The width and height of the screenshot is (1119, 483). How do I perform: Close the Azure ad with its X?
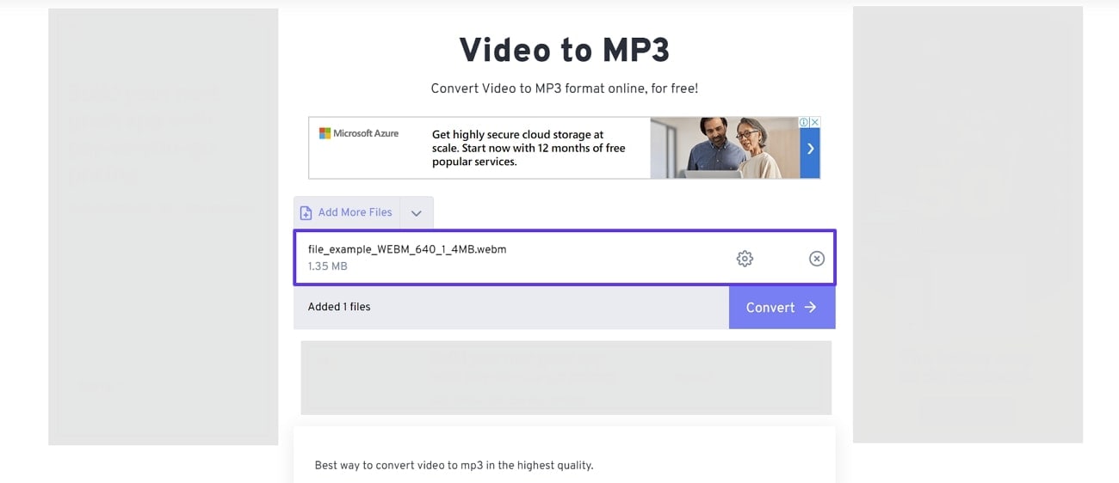pyautogui.click(x=814, y=122)
